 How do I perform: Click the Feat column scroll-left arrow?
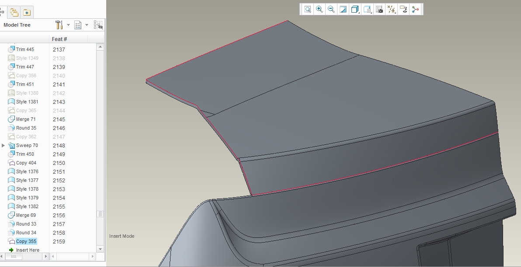point(53,256)
